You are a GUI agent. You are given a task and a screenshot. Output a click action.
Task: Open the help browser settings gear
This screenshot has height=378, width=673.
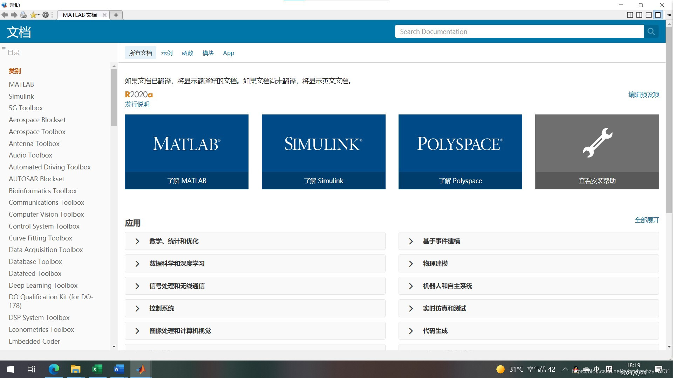pos(46,15)
